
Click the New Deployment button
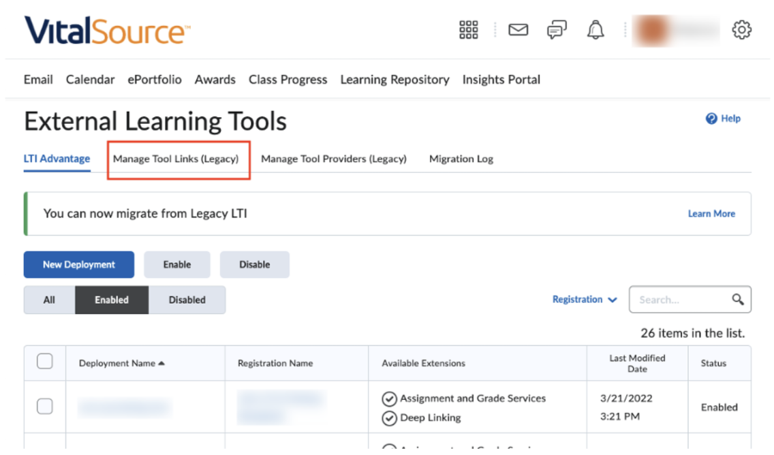[x=78, y=264]
